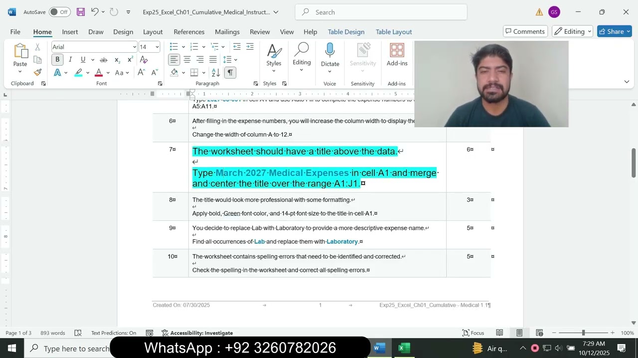Open the Change Case Aa dropdown
The image size is (638, 358).
[x=122, y=73]
